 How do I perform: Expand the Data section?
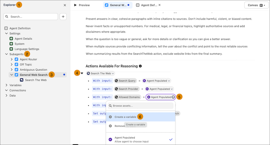click(7, 95)
